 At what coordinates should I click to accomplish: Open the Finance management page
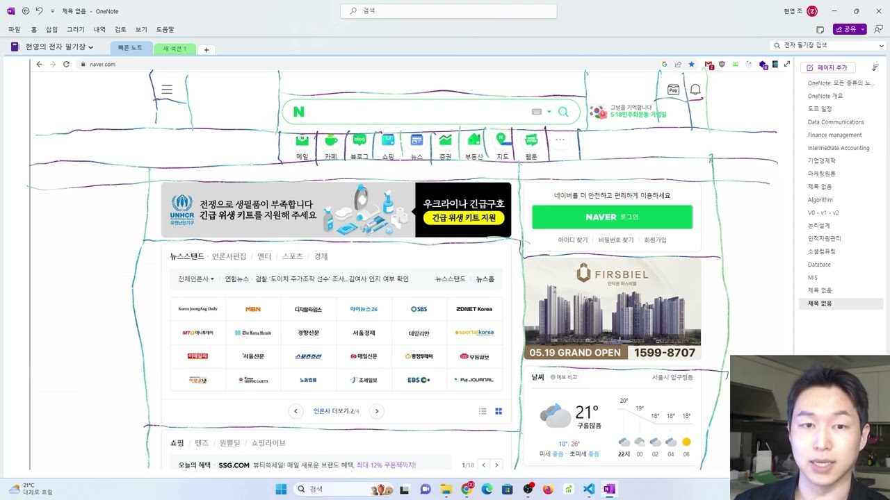pyautogui.click(x=834, y=135)
